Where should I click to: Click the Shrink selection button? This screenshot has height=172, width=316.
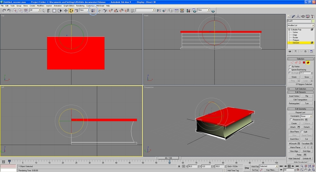pos(294,77)
